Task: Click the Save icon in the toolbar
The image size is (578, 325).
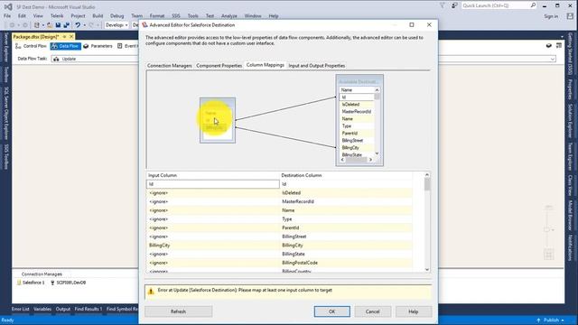Action: (58, 25)
